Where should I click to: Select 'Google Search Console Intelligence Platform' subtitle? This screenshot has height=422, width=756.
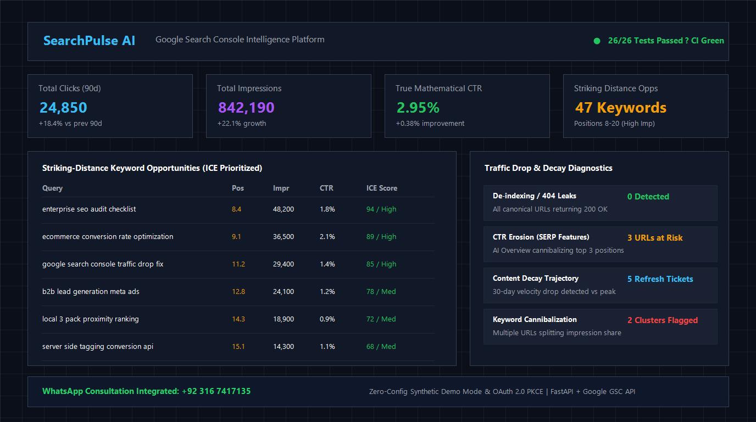(x=240, y=40)
